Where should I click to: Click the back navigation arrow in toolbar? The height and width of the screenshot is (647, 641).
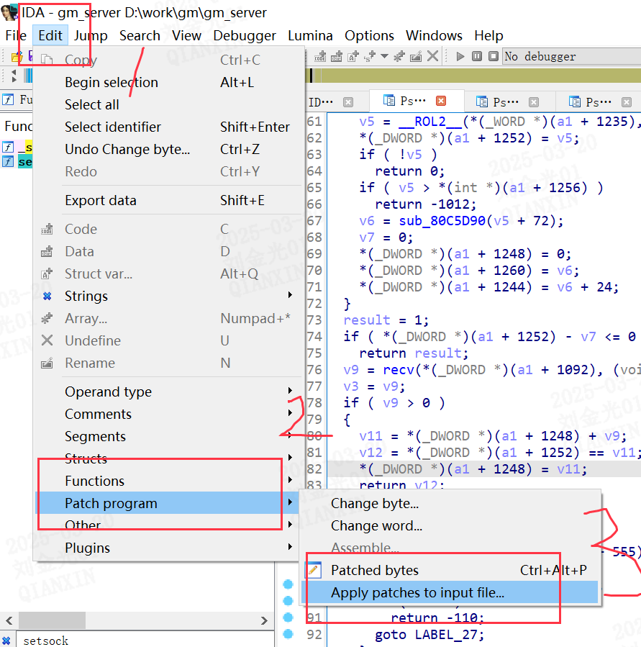(x=14, y=73)
